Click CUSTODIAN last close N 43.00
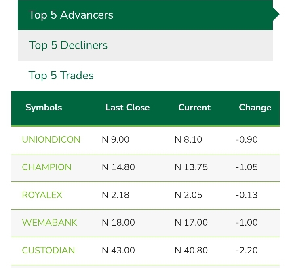This screenshot has width=291, height=268. coord(118,250)
